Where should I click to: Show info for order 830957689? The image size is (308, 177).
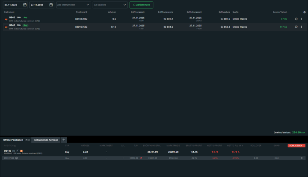coord(17,158)
